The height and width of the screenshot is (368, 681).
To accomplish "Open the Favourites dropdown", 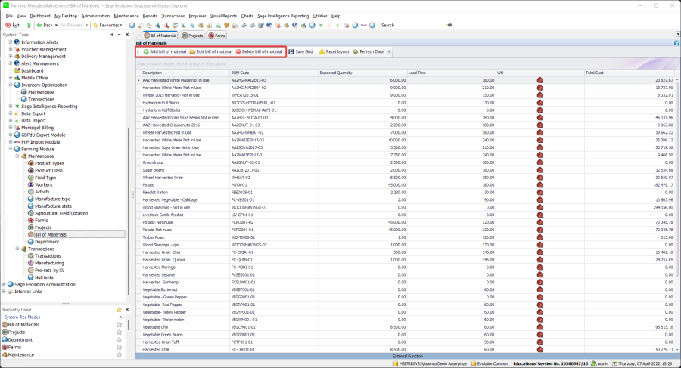I will click(x=109, y=25).
